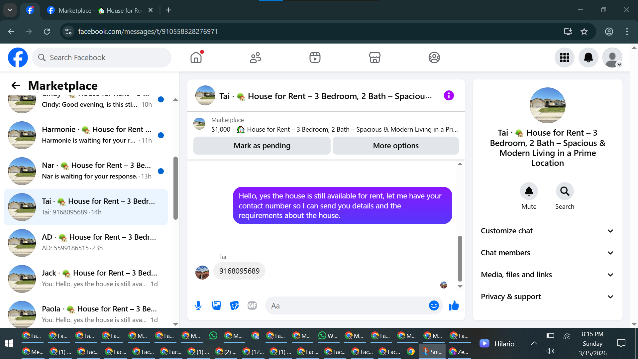The width and height of the screenshot is (638, 359).
Task: Click the Facebook logo
Action: [18, 58]
